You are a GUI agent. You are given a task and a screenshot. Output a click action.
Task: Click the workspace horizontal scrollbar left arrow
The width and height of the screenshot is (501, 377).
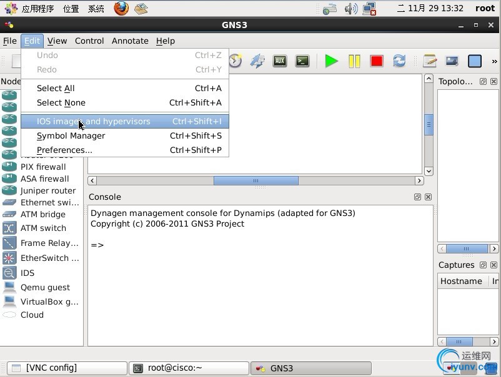[92, 180]
